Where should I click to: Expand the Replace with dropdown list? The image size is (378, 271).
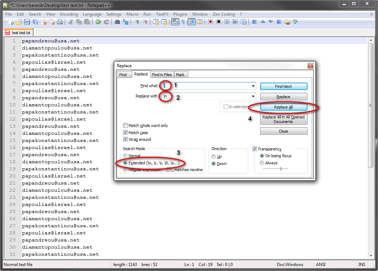tap(253, 96)
